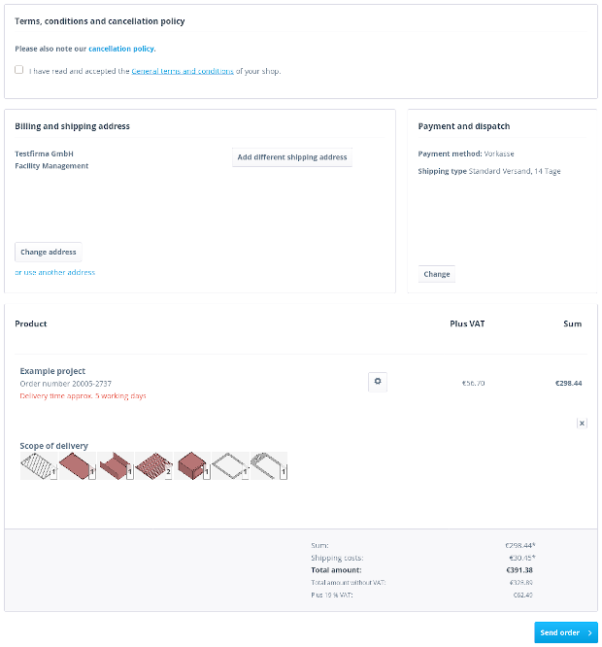Click the Example project title
The image size is (602, 647).
(x=52, y=371)
